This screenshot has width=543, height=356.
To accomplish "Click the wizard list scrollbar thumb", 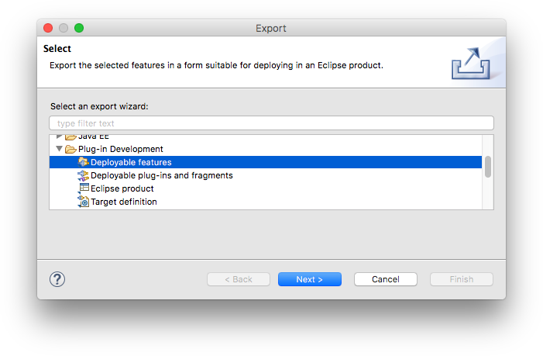I will 487,167.
